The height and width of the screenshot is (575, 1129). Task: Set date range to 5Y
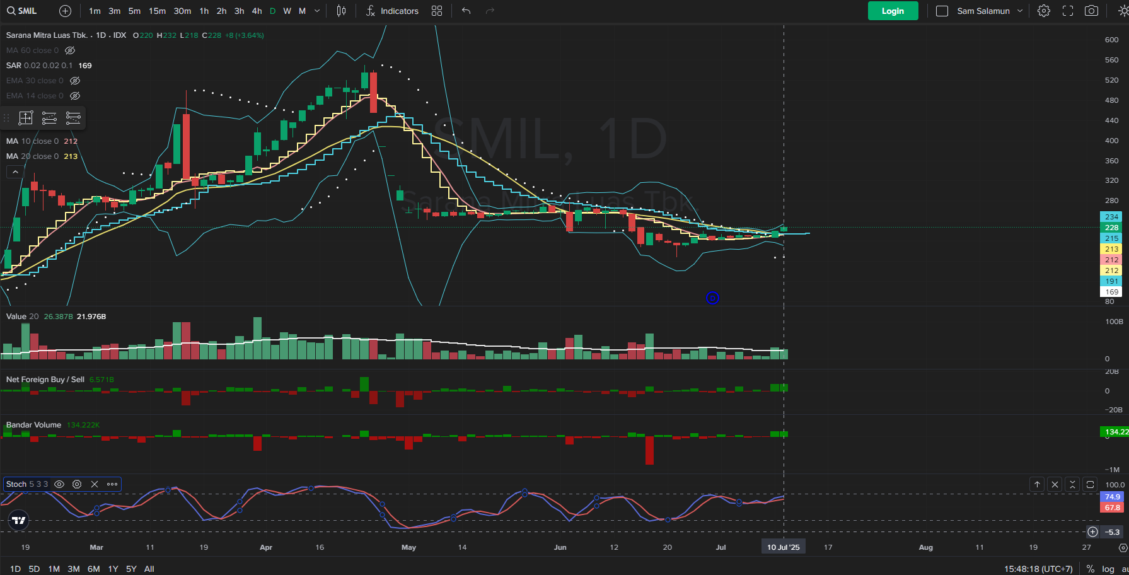click(131, 569)
